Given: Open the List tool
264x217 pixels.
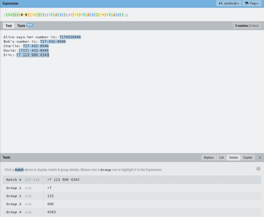Looking at the screenshot, I should [x=221, y=158].
